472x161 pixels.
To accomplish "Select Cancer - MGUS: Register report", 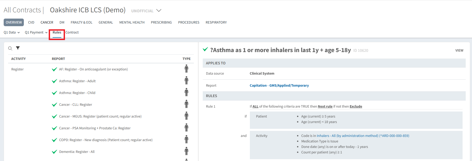I will pyautogui.click(x=100, y=116).
